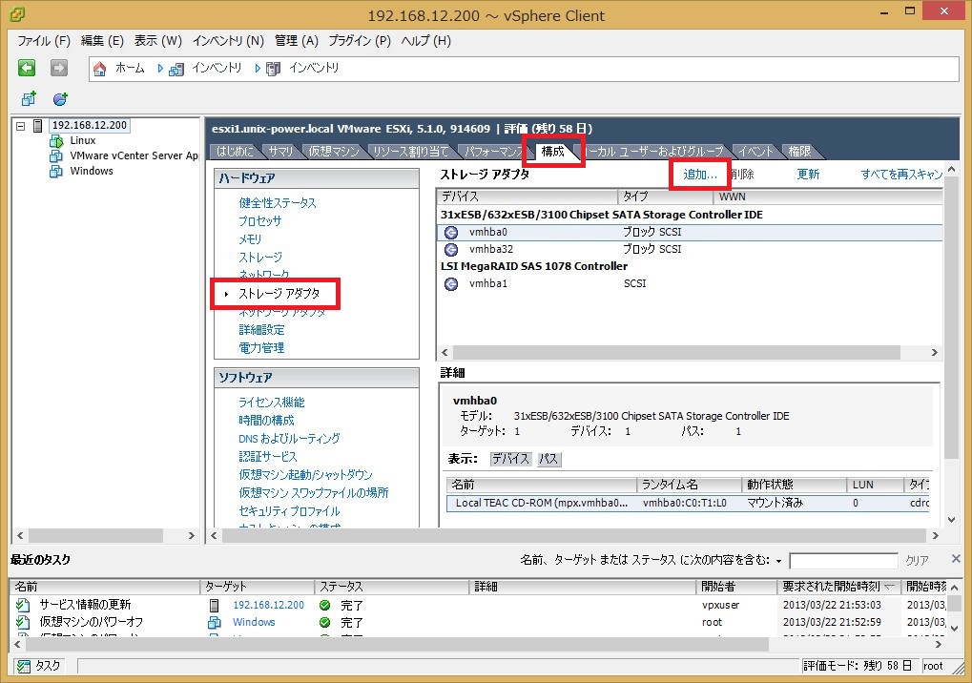This screenshot has height=683, width=972.
Task: Click the vmhba1 adapter icon
Action: pos(451,284)
